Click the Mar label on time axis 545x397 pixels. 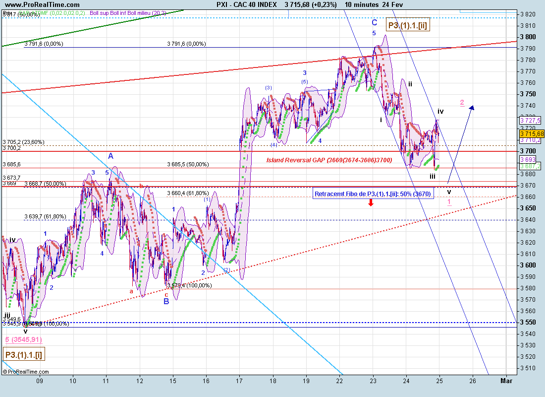point(506,381)
